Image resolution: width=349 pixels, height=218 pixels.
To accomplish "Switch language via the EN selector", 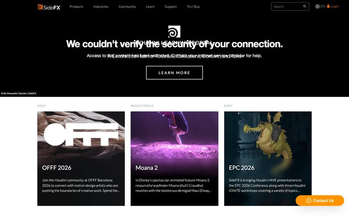I will pyautogui.click(x=323, y=7).
